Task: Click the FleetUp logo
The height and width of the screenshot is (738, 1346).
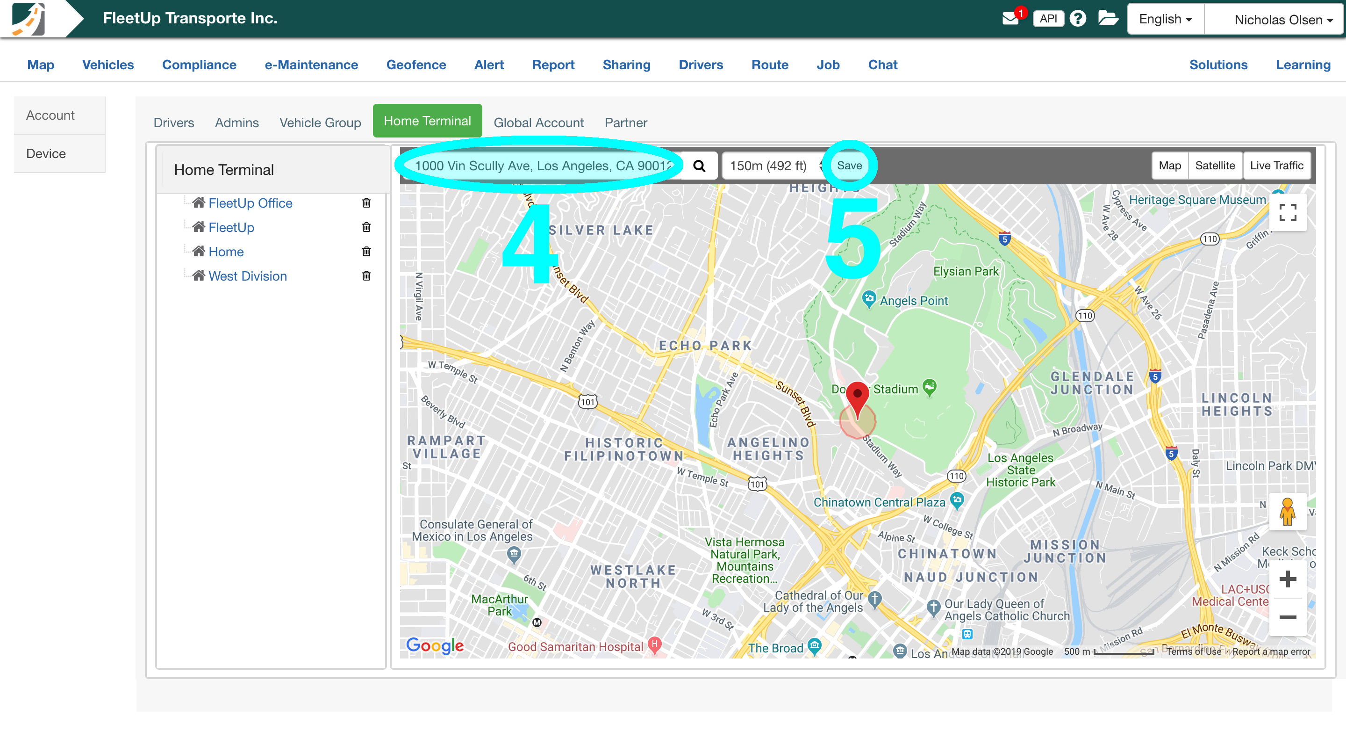Action: 29,19
